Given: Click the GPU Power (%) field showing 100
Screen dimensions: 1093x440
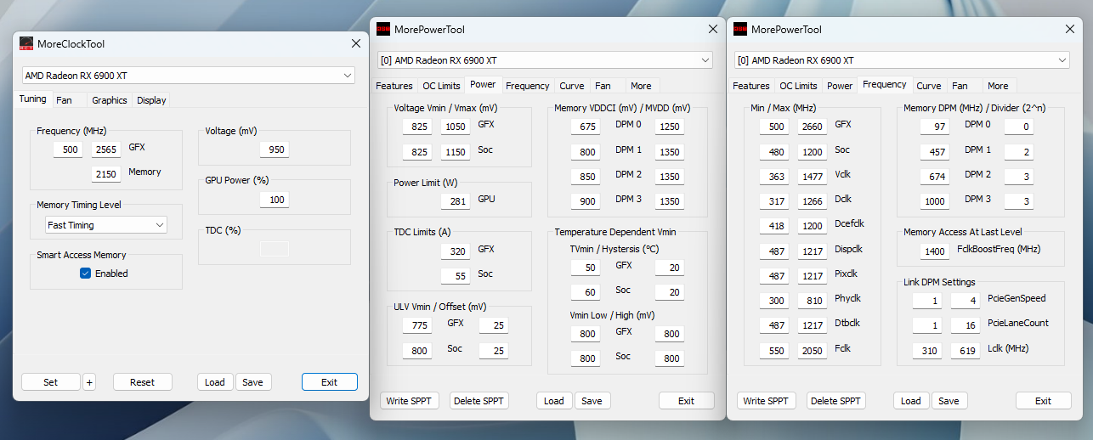Looking at the screenshot, I should tap(274, 200).
